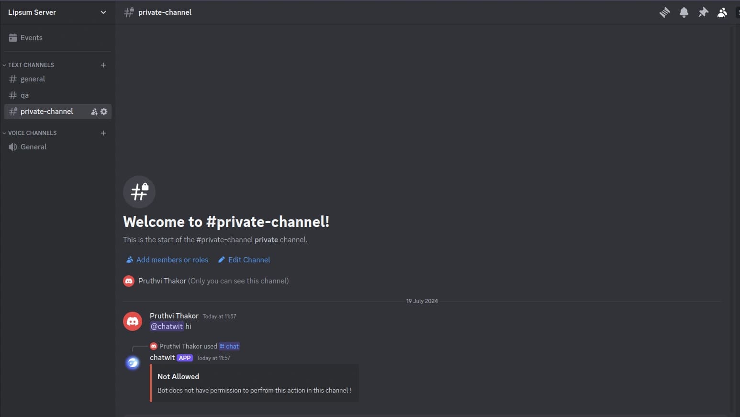The height and width of the screenshot is (417, 740).
Task: Open private-channel settings gear
Action: pos(104,112)
